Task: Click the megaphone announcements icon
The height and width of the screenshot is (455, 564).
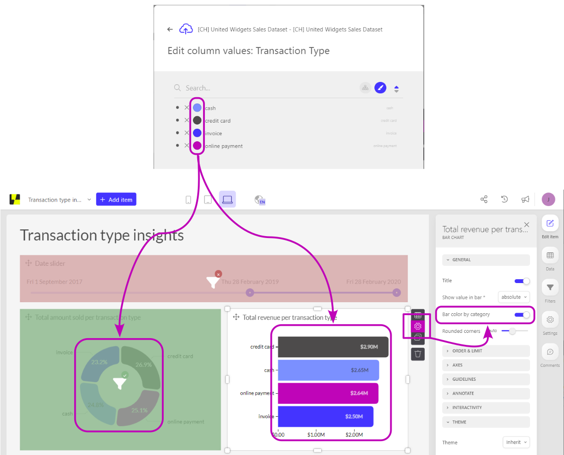Action: point(525,199)
